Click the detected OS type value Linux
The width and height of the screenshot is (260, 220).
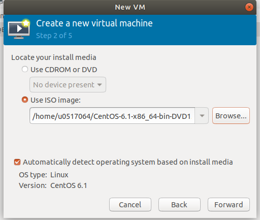pos(59,175)
